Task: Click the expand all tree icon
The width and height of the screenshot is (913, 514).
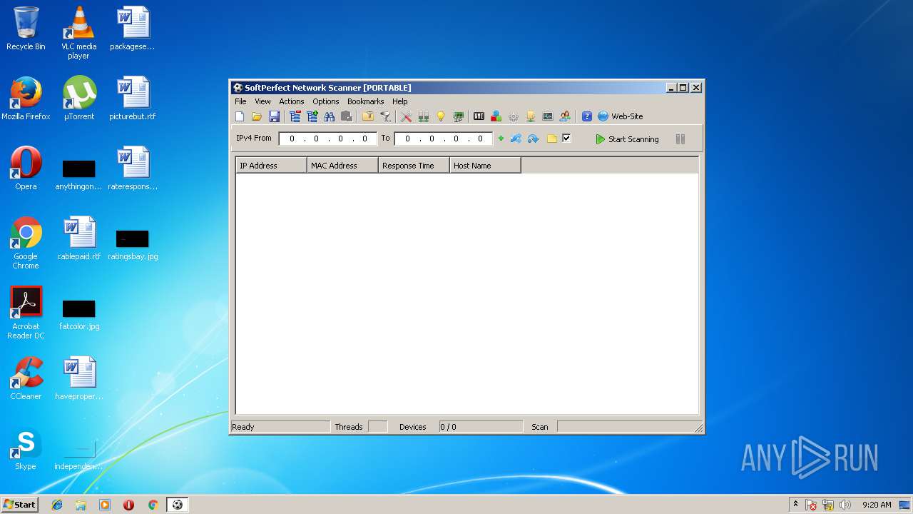Action: pyautogui.click(x=312, y=116)
